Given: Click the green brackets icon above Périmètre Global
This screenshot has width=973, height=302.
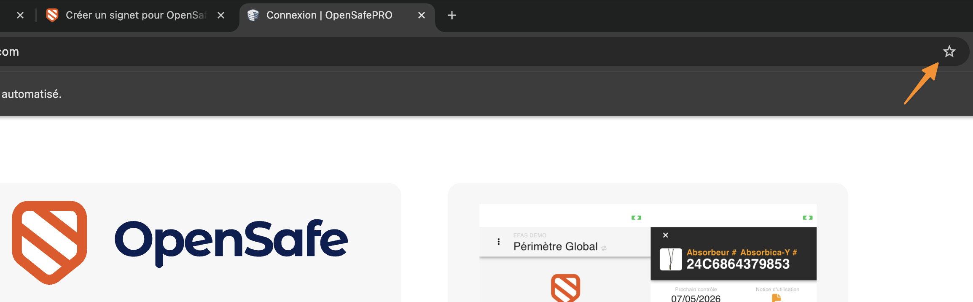Looking at the screenshot, I should coord(636,218).
